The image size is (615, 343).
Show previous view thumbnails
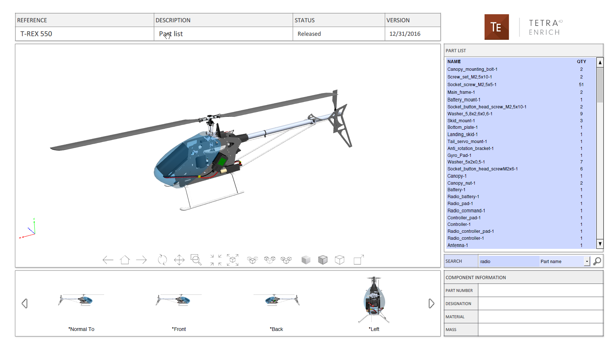tap(24, 303)
